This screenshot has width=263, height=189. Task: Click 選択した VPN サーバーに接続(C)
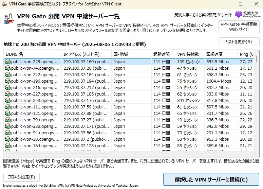[x=211, y=179]
